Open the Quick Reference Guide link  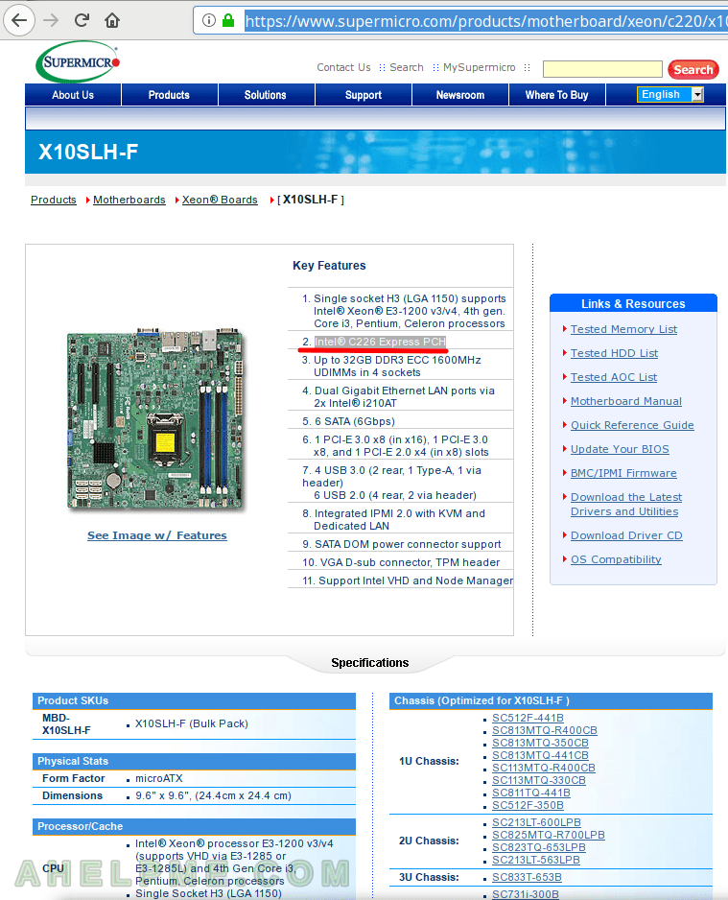coord(632,425)
